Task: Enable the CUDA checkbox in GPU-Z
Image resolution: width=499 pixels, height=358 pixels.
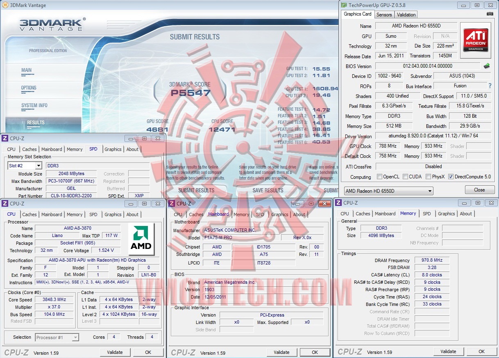Action: click(x=405, y=177)
